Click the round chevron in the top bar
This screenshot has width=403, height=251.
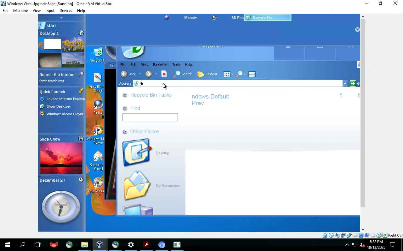(x=357, y=29)
